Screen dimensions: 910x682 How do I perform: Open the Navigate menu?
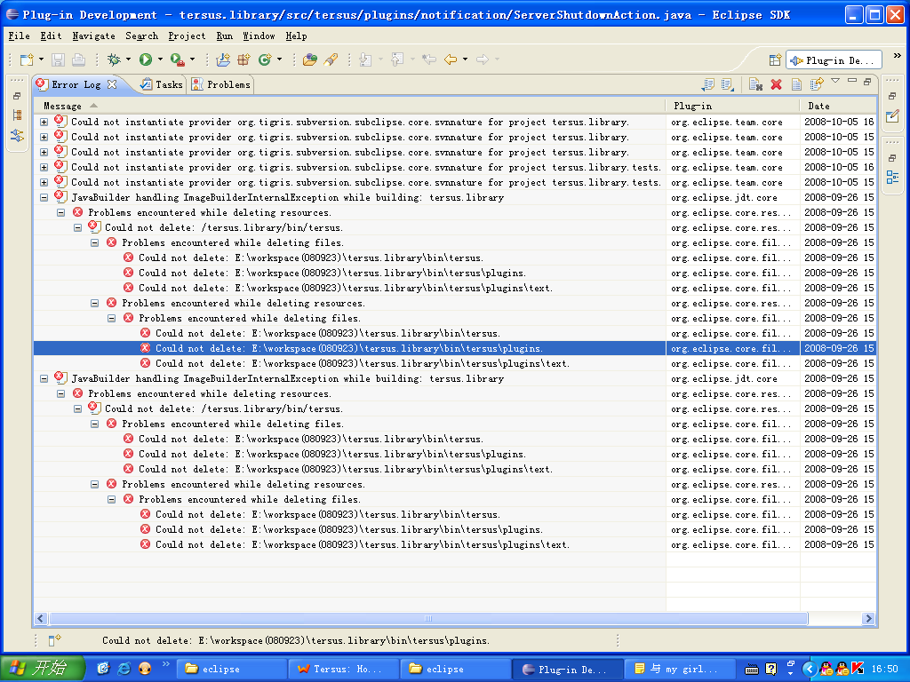pos(93,36)
